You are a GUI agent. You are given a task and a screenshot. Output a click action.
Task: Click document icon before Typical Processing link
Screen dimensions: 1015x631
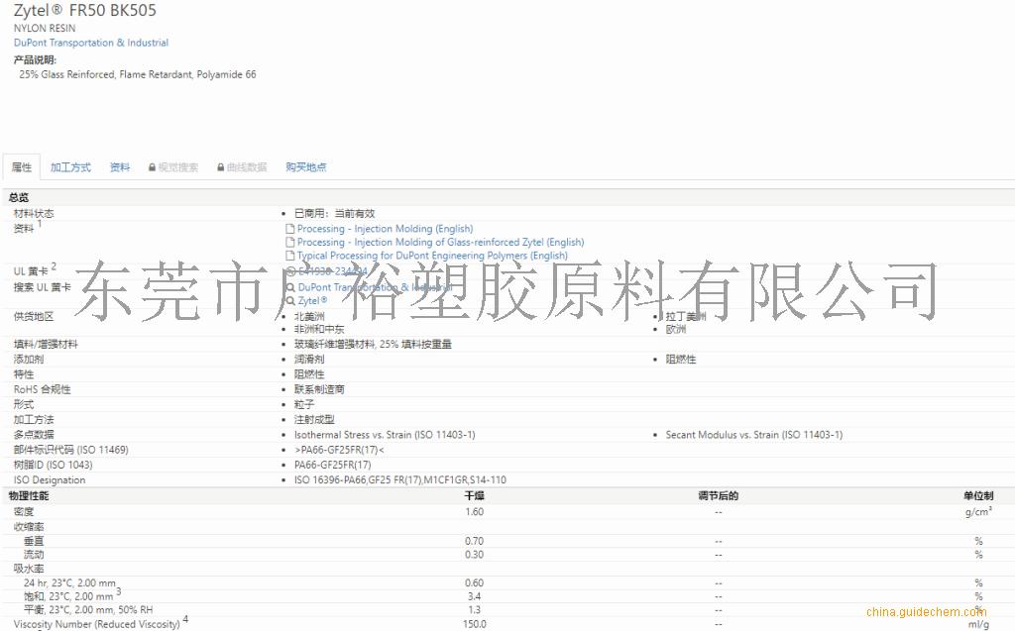(x=290, y=256)
